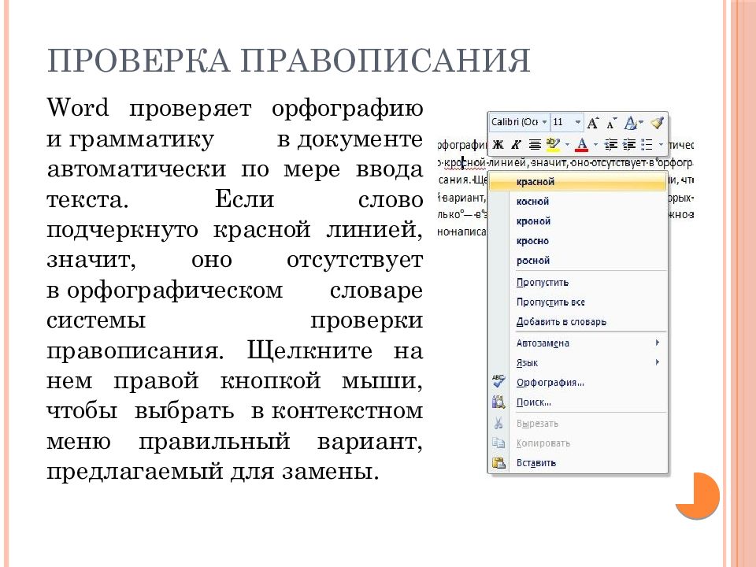The width and height of the screenshot is (756, 567).
Task: Click the center alignment icon
Action: click(x=534, y=144)
